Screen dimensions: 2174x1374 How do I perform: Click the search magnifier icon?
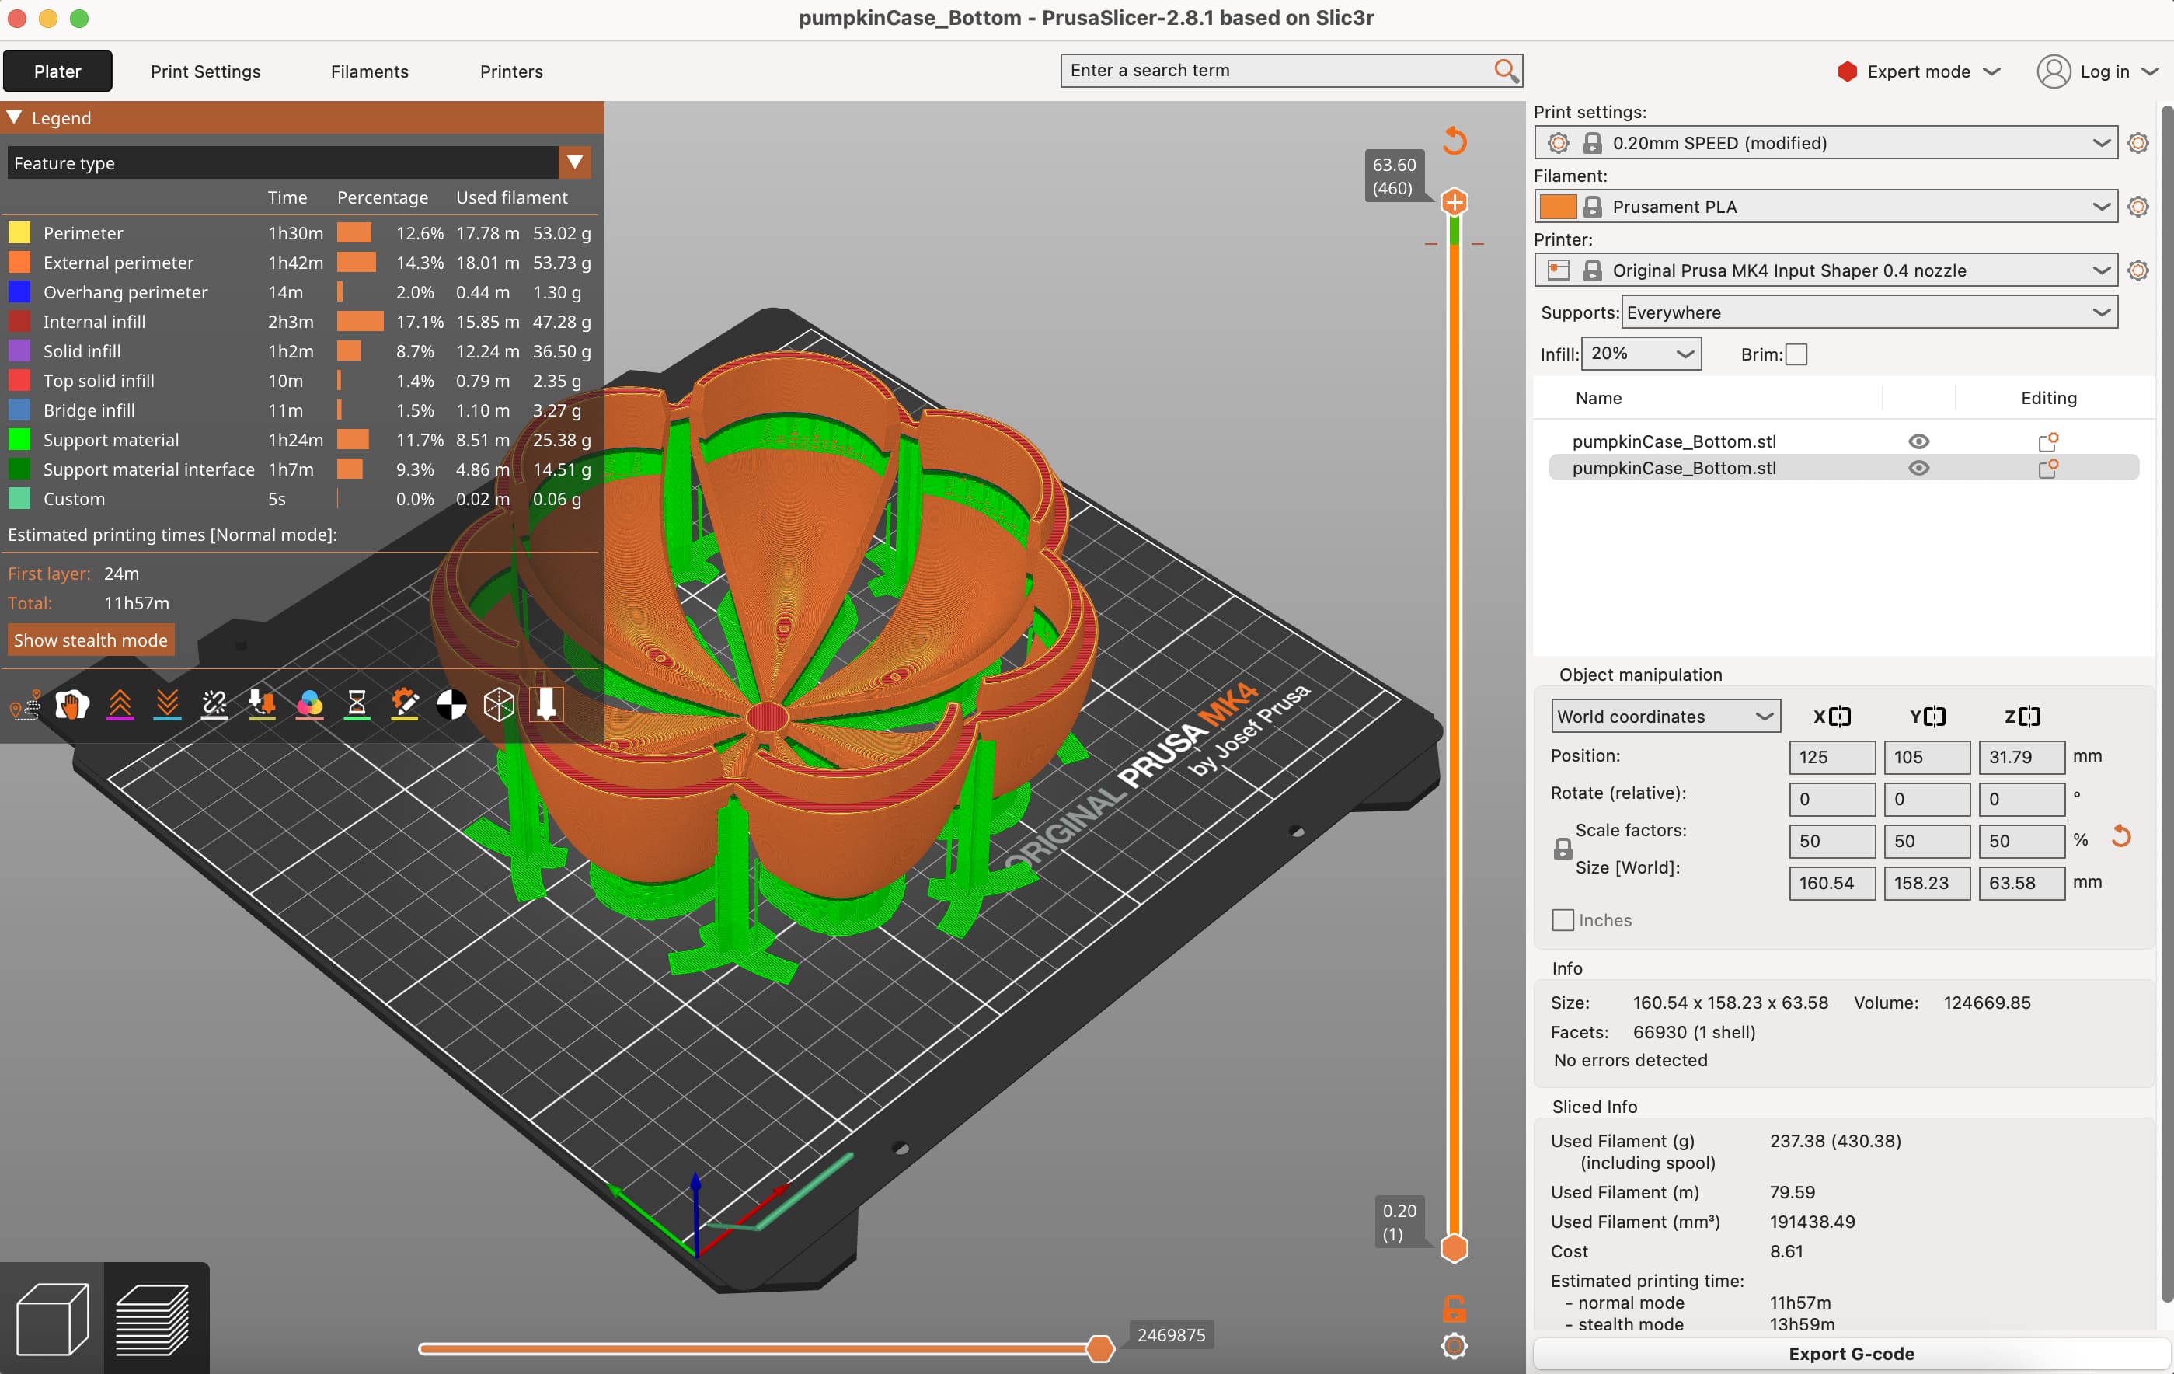[x=1506, y=71]
